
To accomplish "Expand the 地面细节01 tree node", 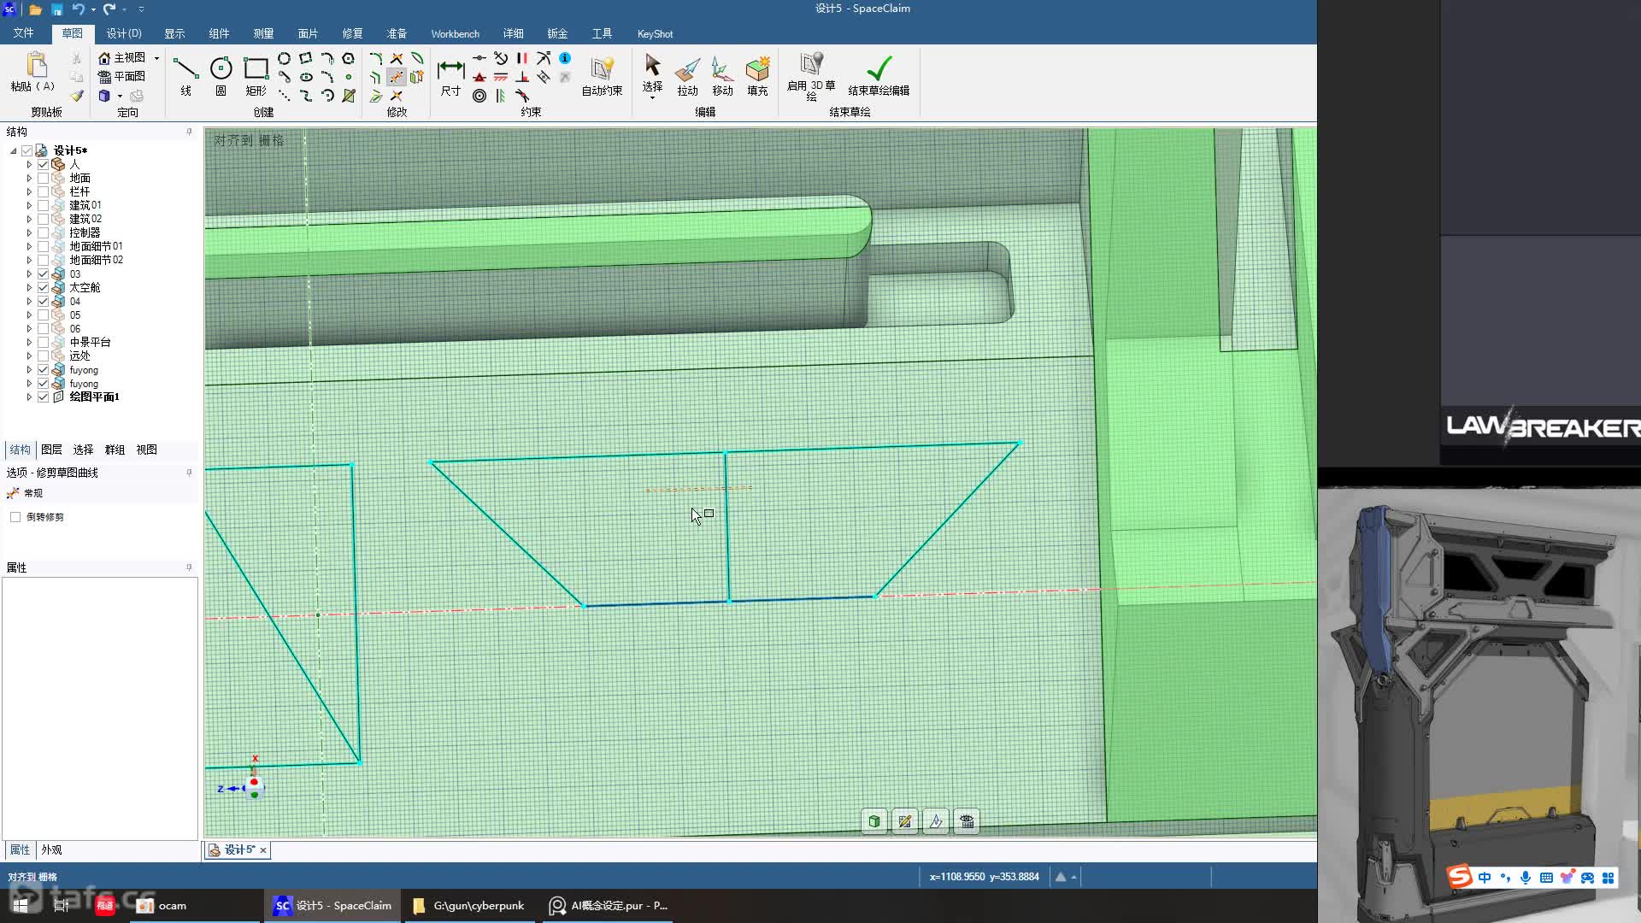I will pos(29,246).
